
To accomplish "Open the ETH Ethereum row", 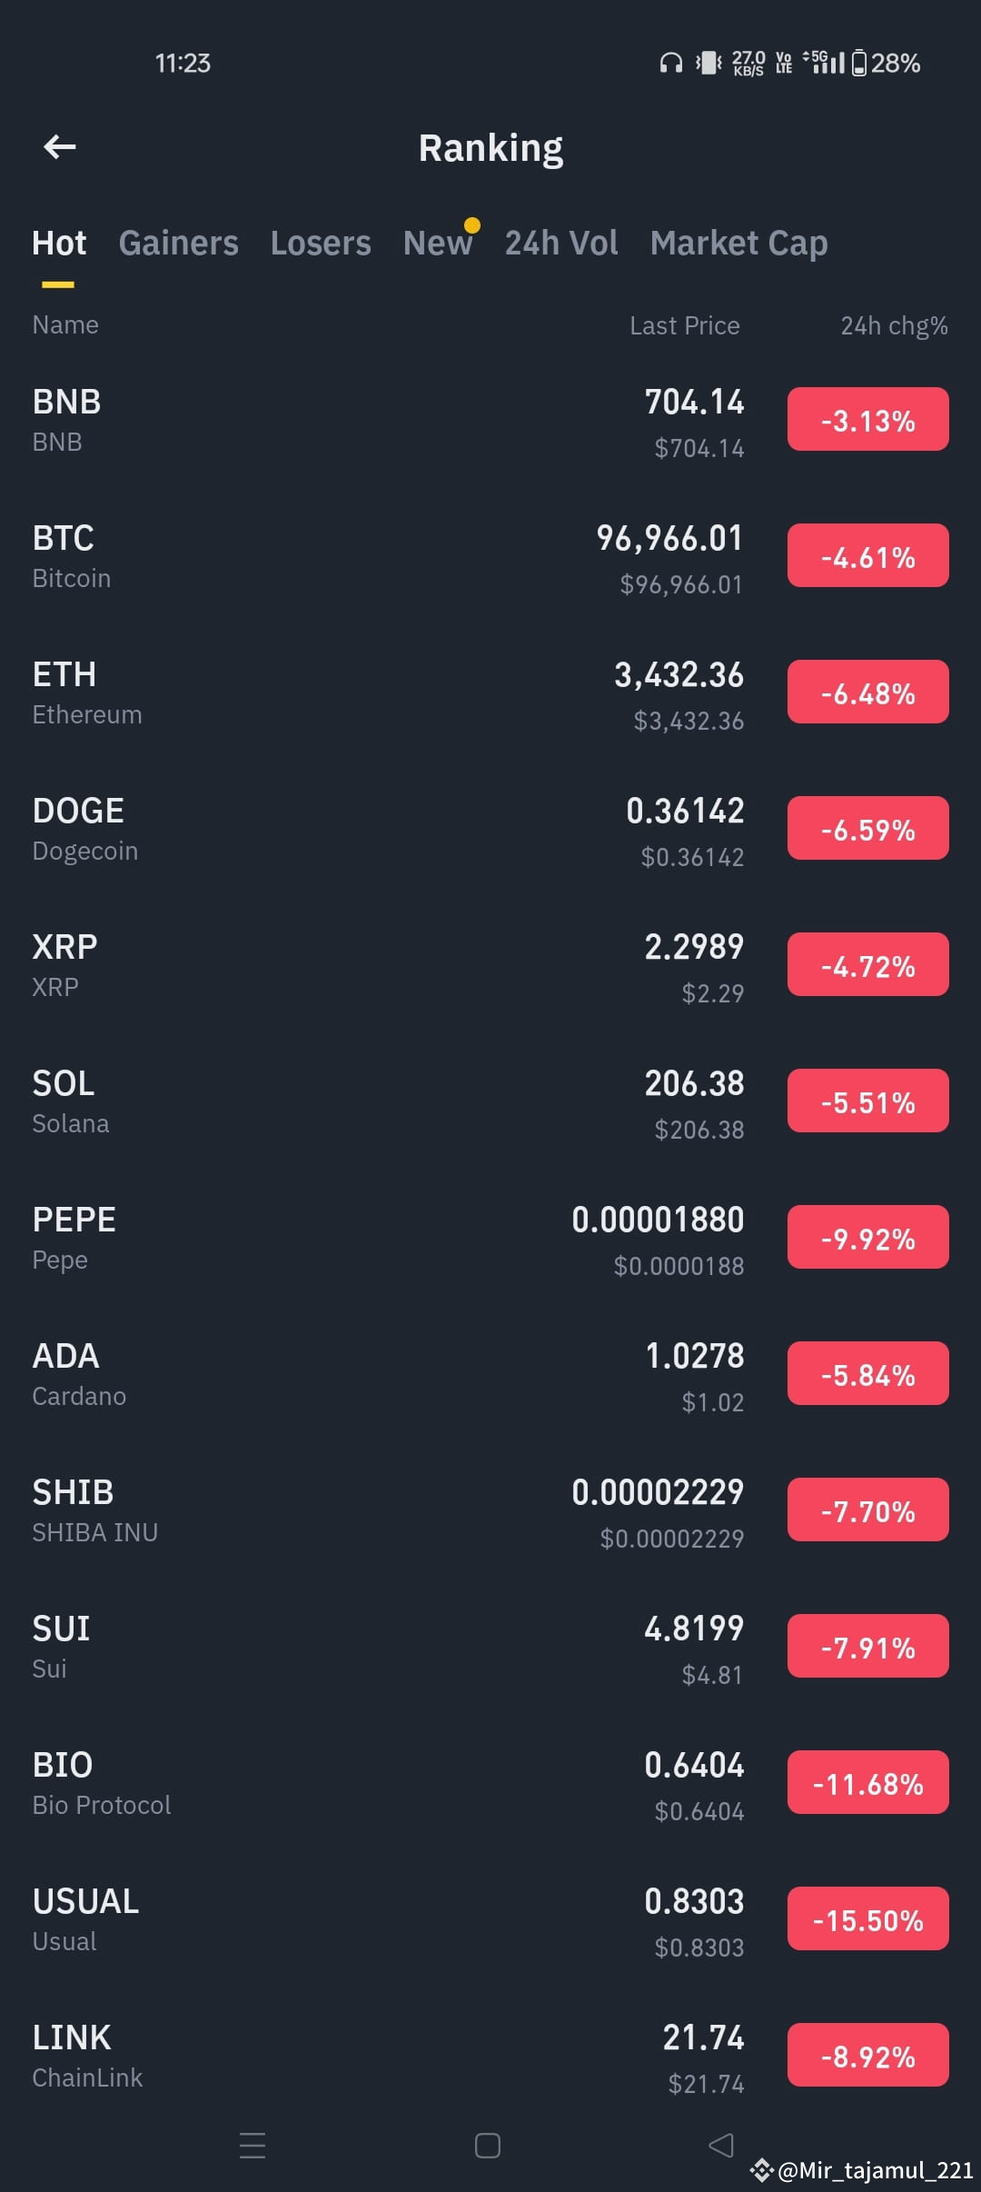I will [x=490, y=692].
